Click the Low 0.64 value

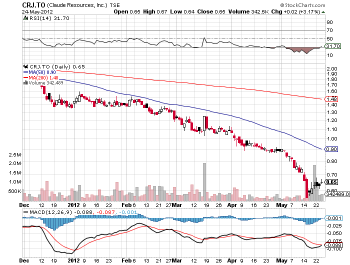(x=182, y=11)
